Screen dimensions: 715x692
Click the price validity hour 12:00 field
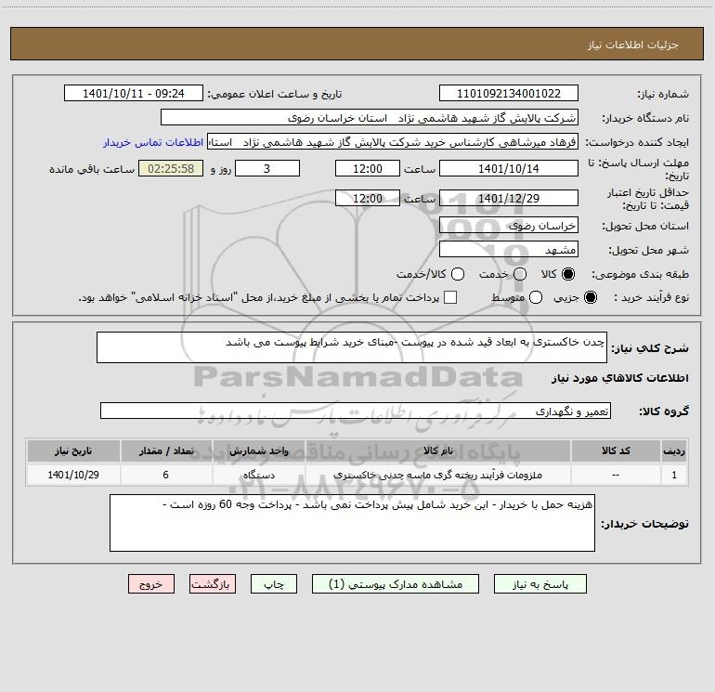pyautogui.click(x=368, y=198)
